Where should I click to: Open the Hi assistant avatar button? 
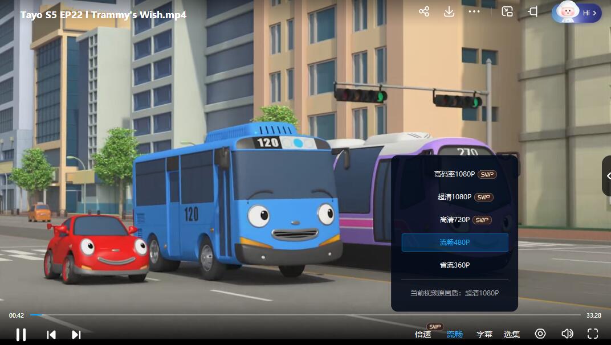tap(576, 13)
